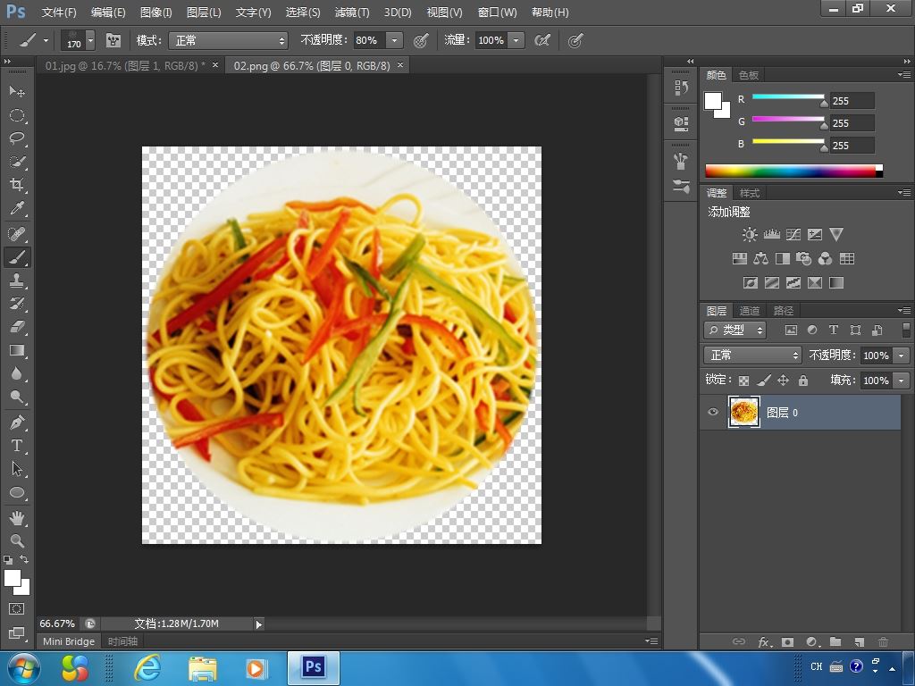The height and width of the screenshot is (686, 915).
Task: Open the 模式 blend mode dropdown
Action: 228,40
